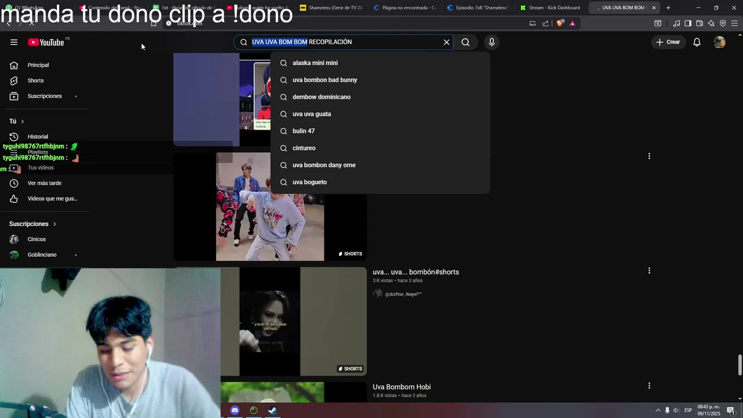Open the @Sxftie_Naye channel link
The height and width of the screenshot is (418, 743).
pos(403,294)
